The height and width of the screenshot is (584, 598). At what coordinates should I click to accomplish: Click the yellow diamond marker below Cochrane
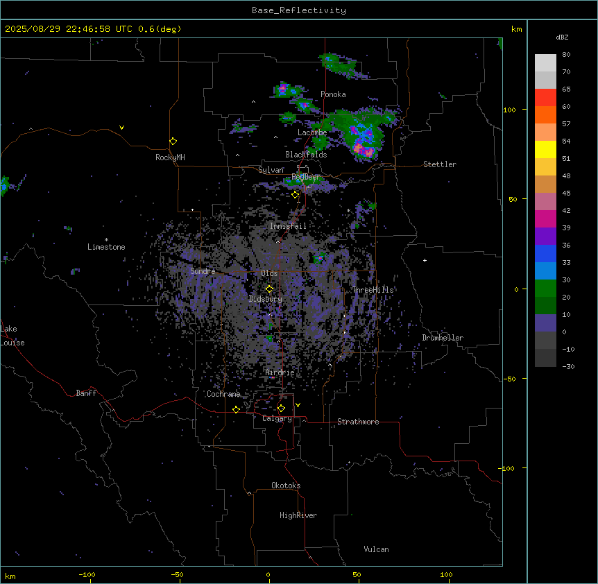click(236, 410)
